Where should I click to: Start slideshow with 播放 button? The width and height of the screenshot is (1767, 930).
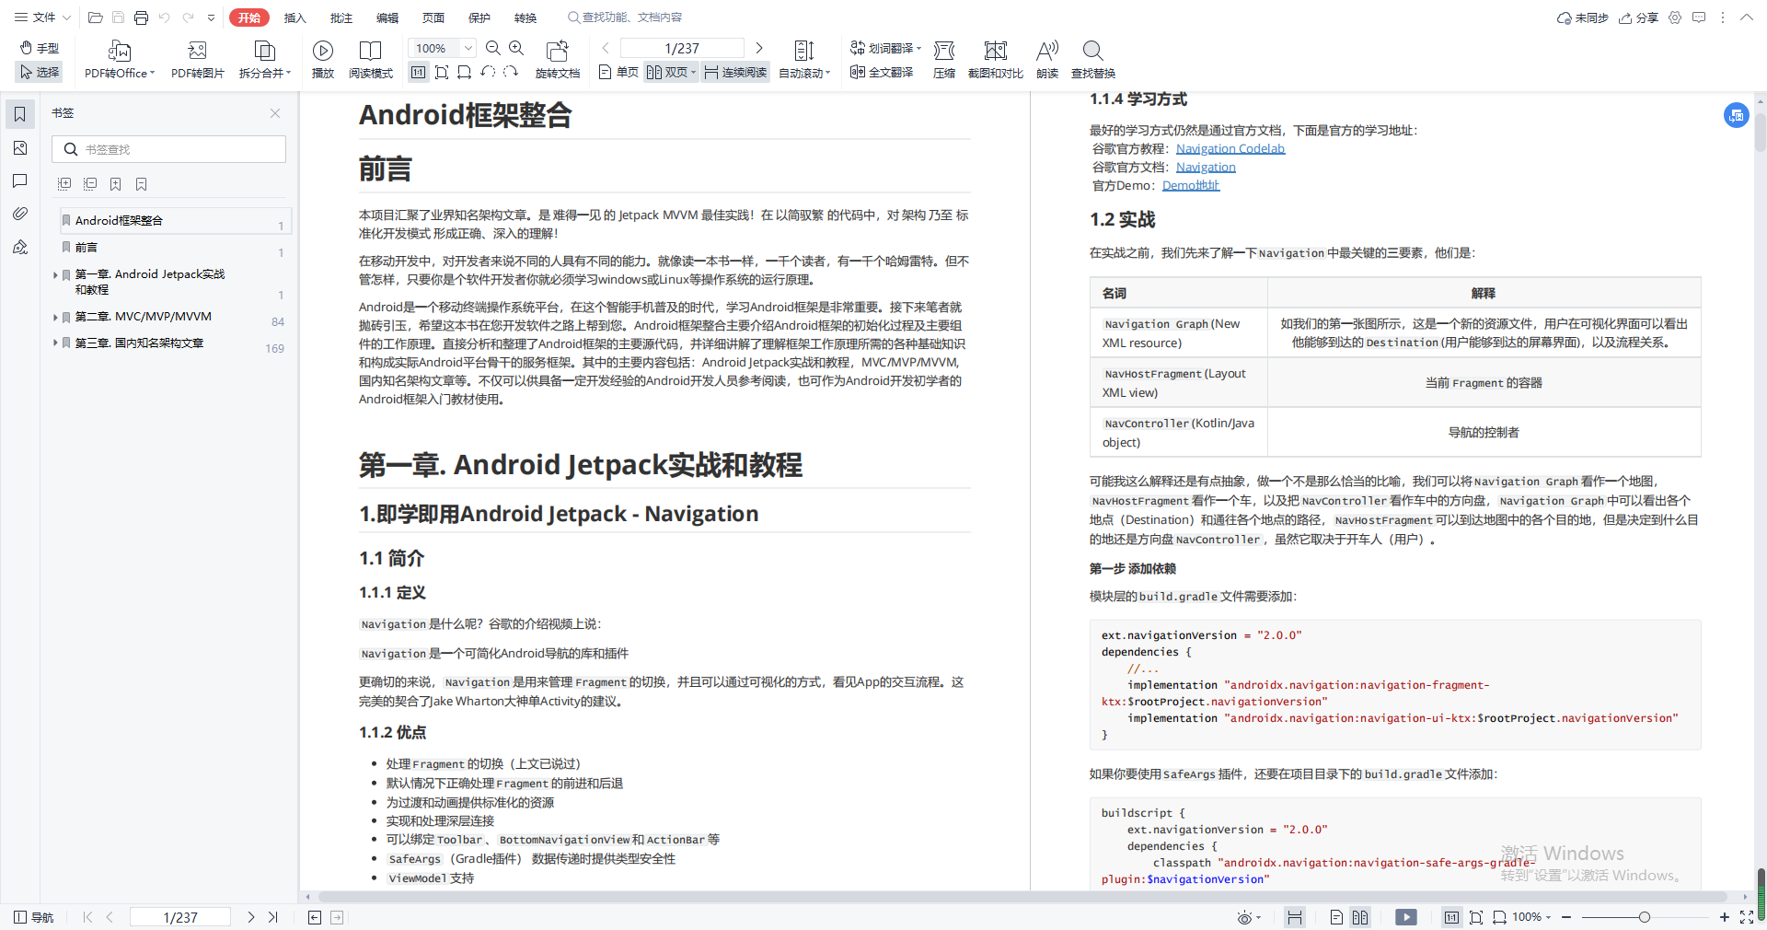pos(323,60)
